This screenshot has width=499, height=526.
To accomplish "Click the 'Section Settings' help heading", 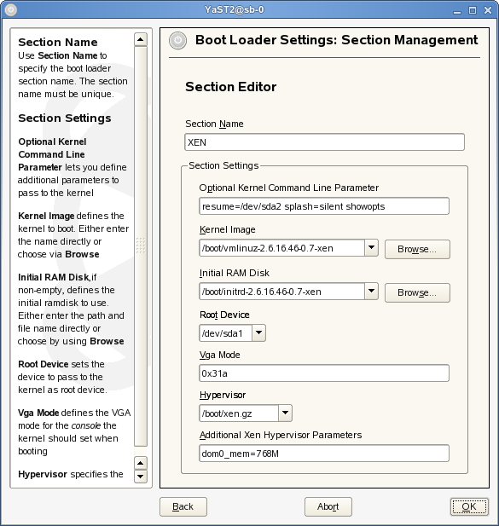I will click(65, 118).
